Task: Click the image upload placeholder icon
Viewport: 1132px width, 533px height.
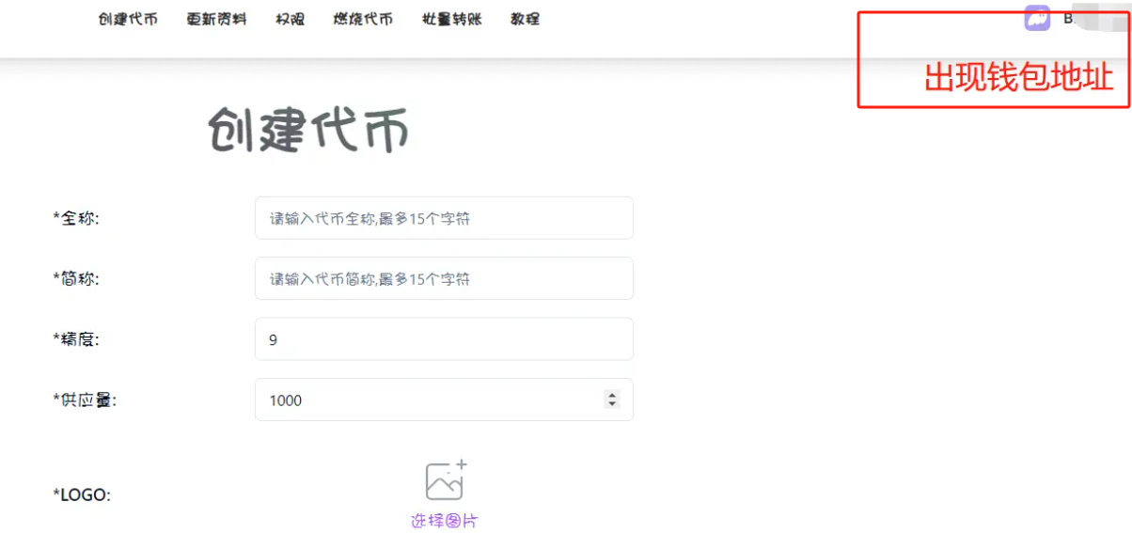Action: tap(446, 480)
